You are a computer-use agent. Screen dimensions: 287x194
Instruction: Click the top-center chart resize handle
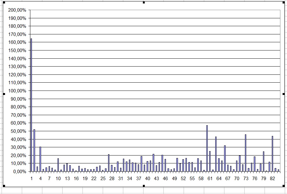coord(144,3)
